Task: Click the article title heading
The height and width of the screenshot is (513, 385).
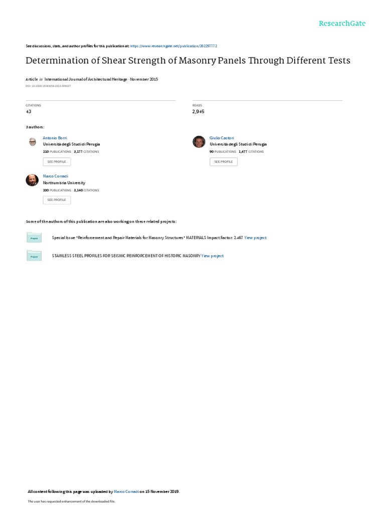Action: (x=188, y=61)
